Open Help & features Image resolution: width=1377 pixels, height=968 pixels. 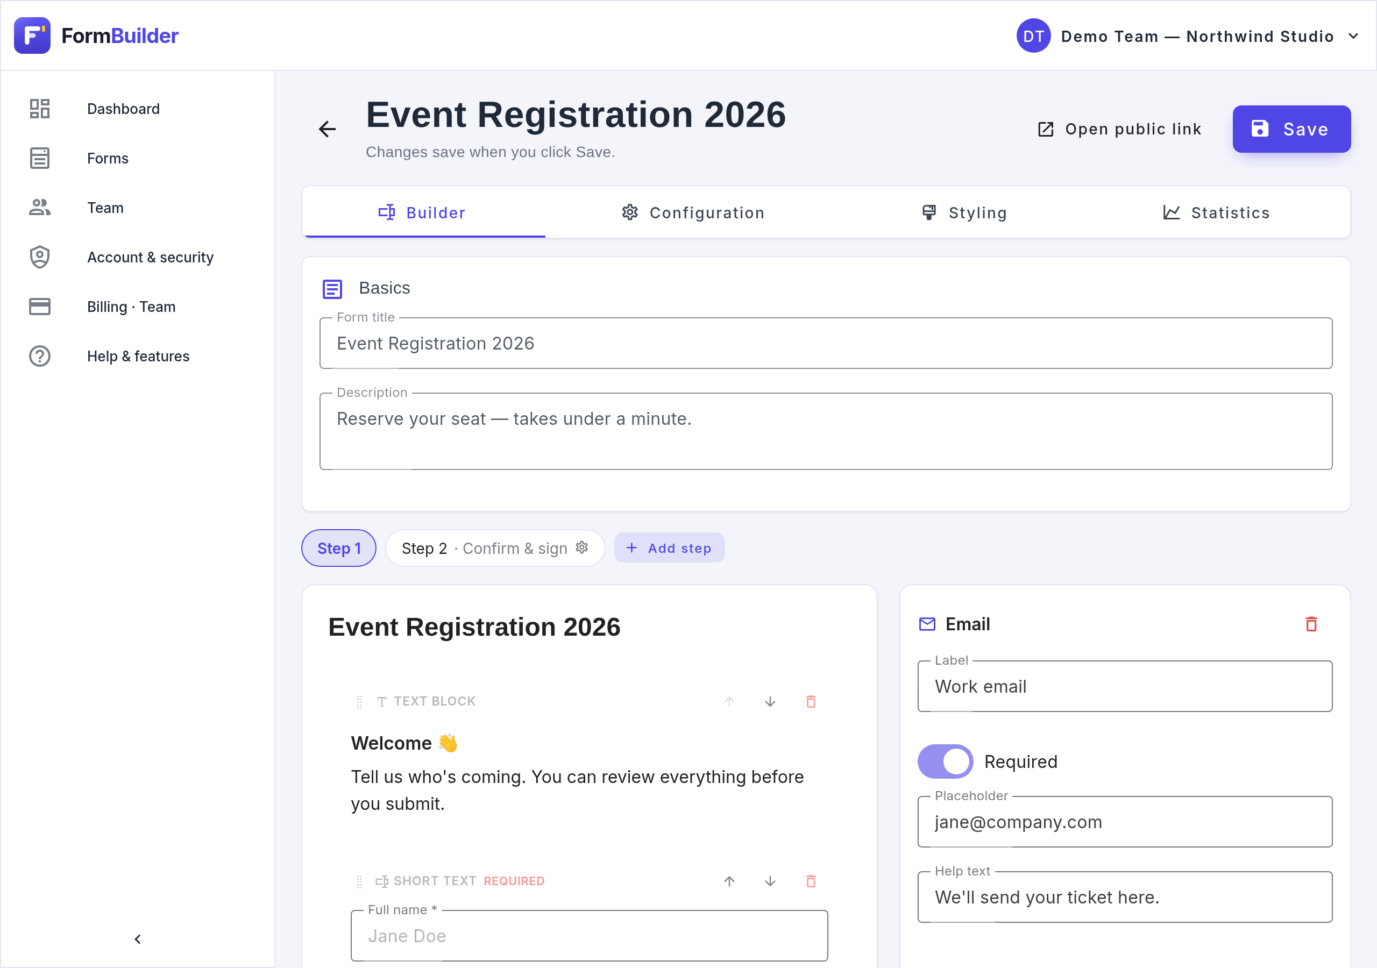137,356
